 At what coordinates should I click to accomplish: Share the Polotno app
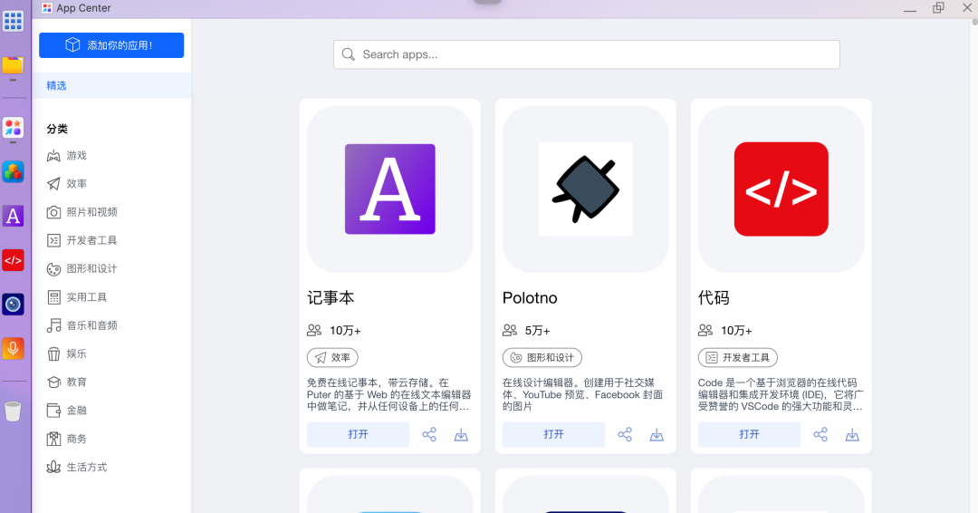point(625,434)
